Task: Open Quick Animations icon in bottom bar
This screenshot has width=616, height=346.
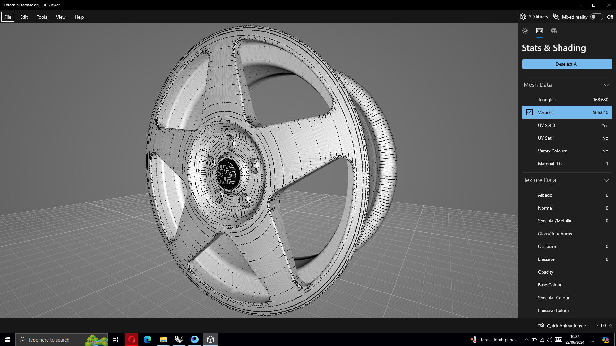Action: click(x=541, y=325)
